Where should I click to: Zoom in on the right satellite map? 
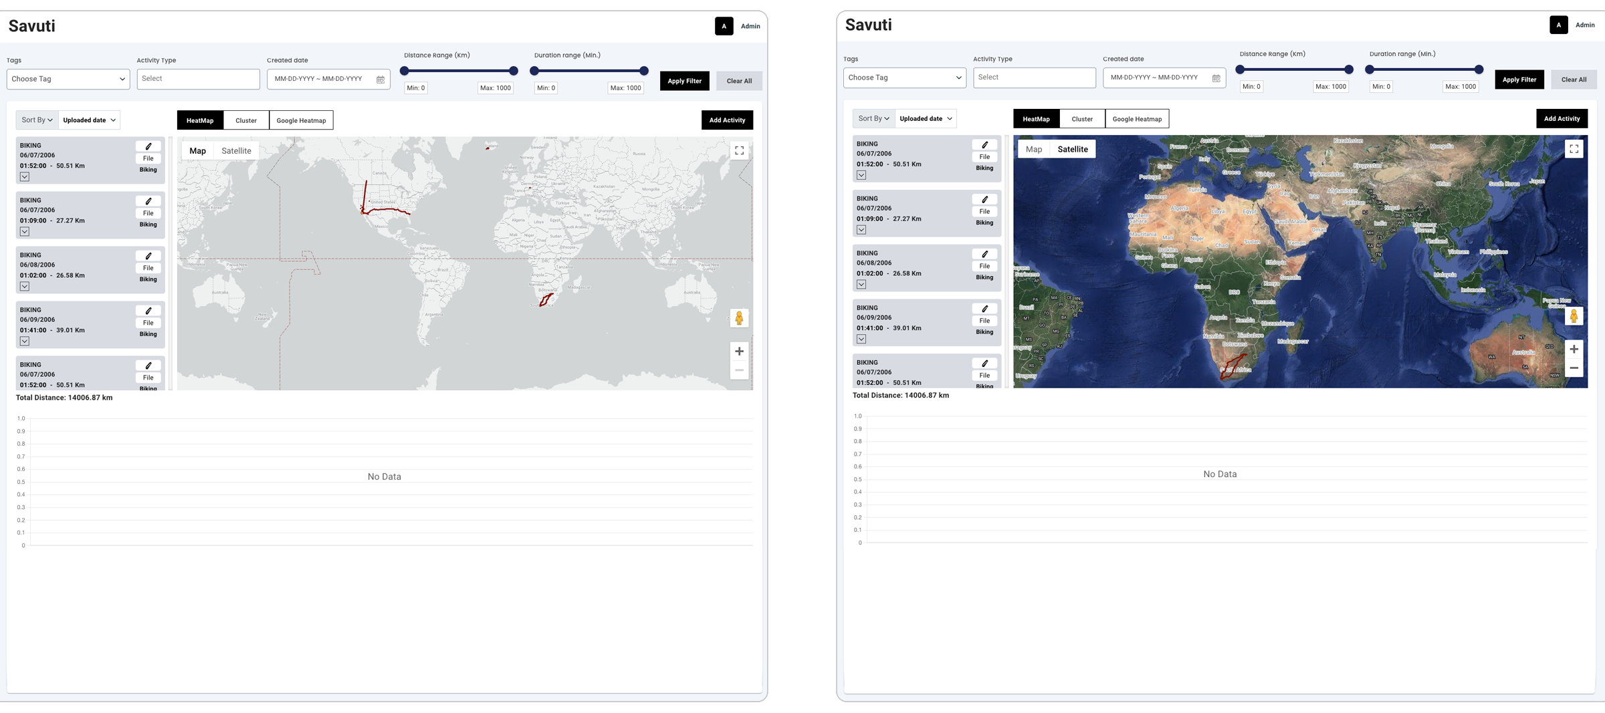(x=1574, y=349)
